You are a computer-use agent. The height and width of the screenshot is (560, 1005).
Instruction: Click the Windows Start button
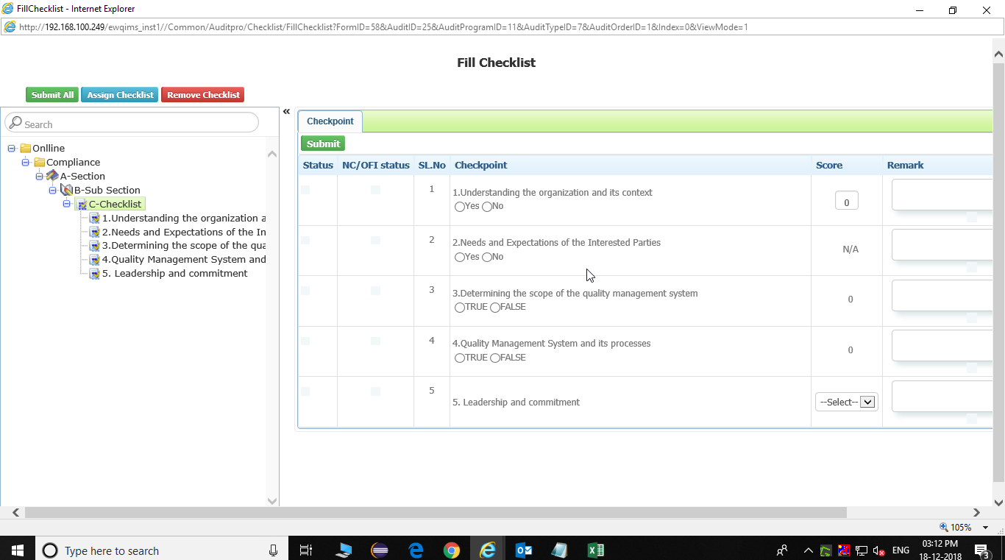click(17, 550)
